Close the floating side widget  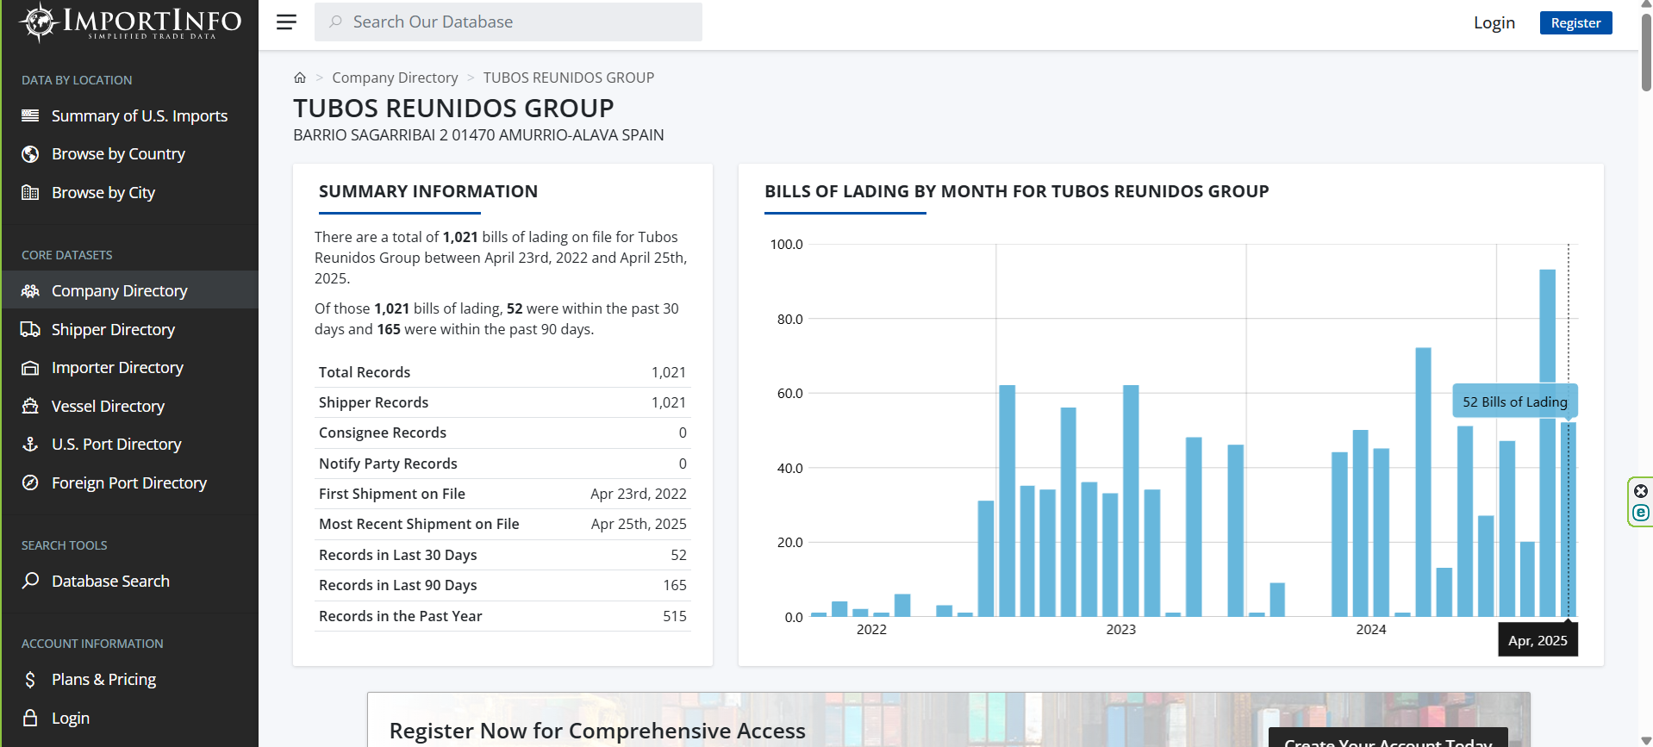[1641, 491]
